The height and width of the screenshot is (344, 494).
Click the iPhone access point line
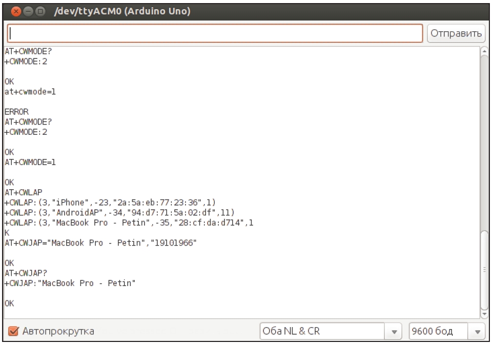tap(110, 203)
